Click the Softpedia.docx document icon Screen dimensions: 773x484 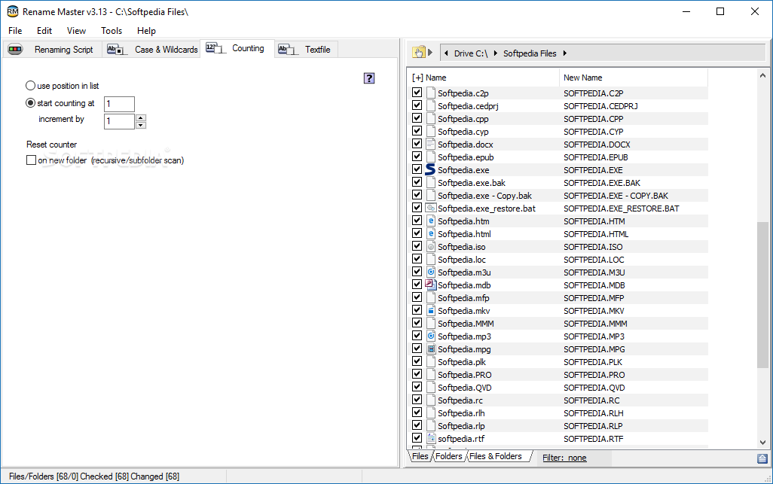click(x=431, y=145)
